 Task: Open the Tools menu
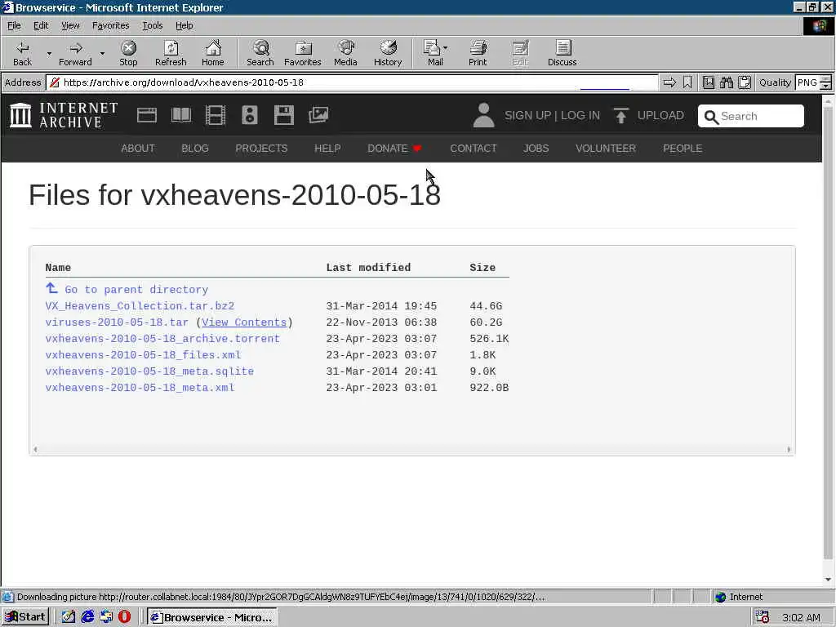pyautogui.click(x=152, y=25)
